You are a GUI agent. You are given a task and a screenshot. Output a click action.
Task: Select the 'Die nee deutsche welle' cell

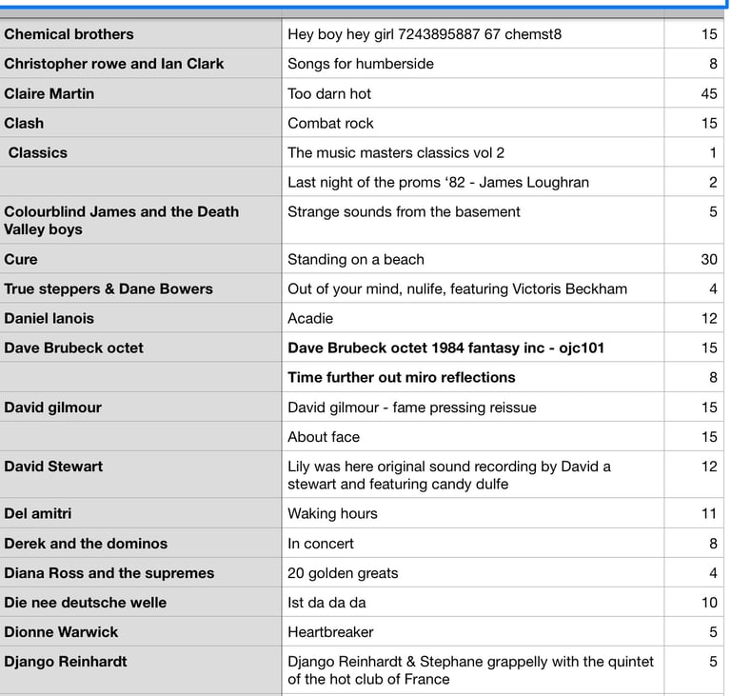(140, 602)
